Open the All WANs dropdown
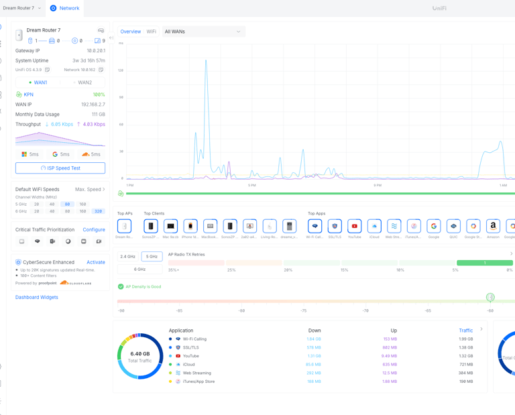 (x=204, y=32)
